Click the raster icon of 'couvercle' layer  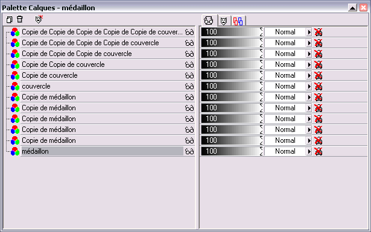(15, 86)
